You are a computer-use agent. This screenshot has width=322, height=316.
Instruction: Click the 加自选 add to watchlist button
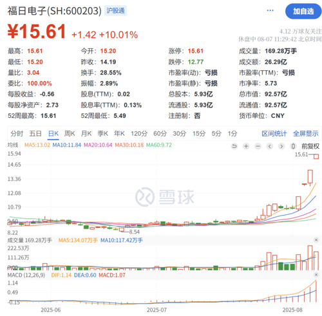click(303, 11)
